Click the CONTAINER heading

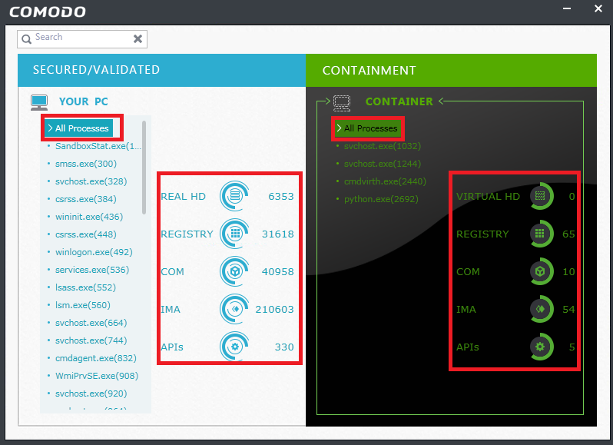pyautogui.click(x=399, y=101)
